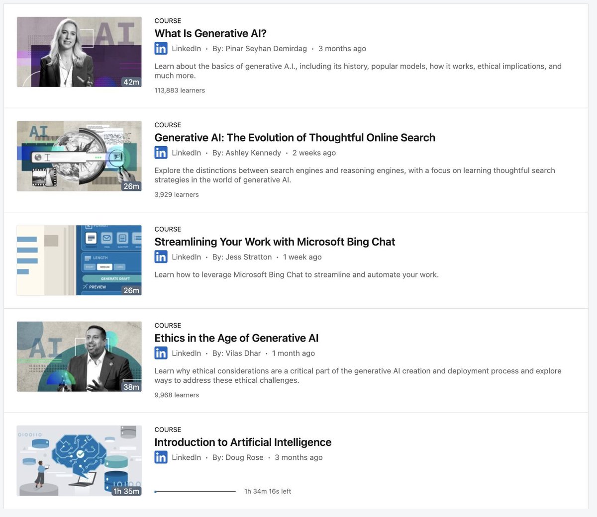The width and height of the screenshot is (597, 517).
Task: Click the 1h 35m duration badge
Action: (126, 491)
